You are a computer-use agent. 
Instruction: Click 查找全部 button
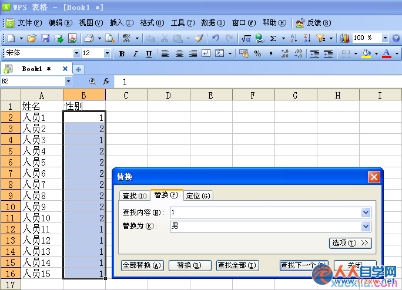tap(237, 265)
